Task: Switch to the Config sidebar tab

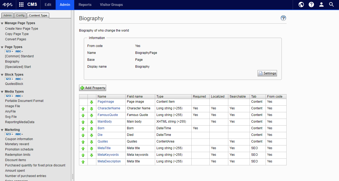Action: click(x=20, y=15)
